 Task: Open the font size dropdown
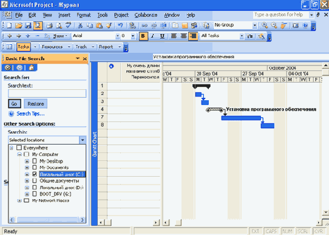(x=132, y=36)
